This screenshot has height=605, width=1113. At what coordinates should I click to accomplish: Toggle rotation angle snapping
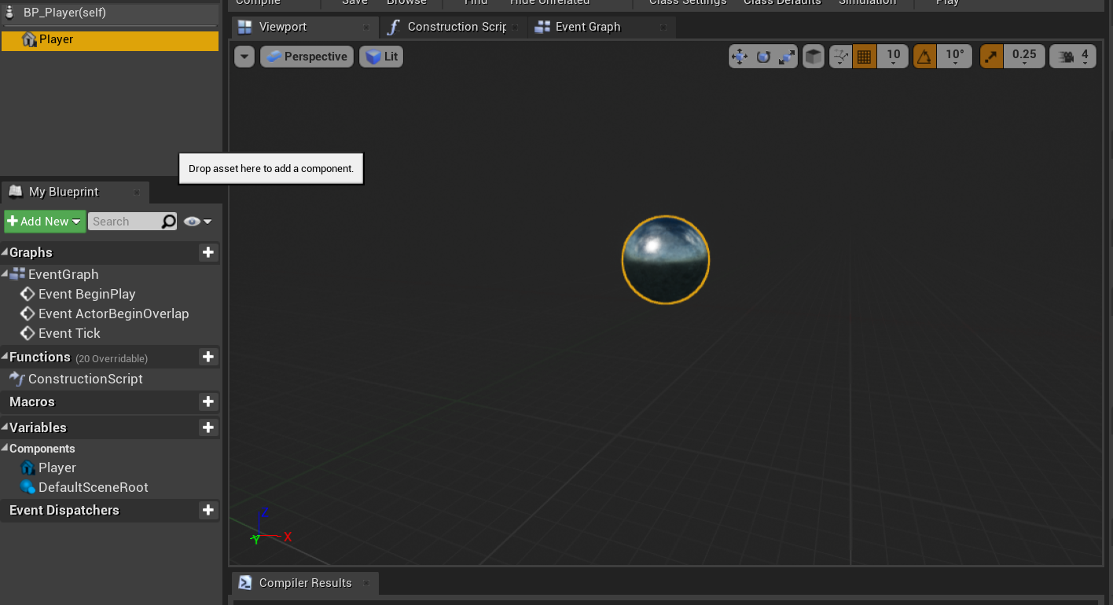[925, 57]
